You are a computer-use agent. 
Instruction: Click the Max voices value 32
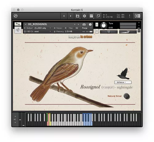pos(77,28)
